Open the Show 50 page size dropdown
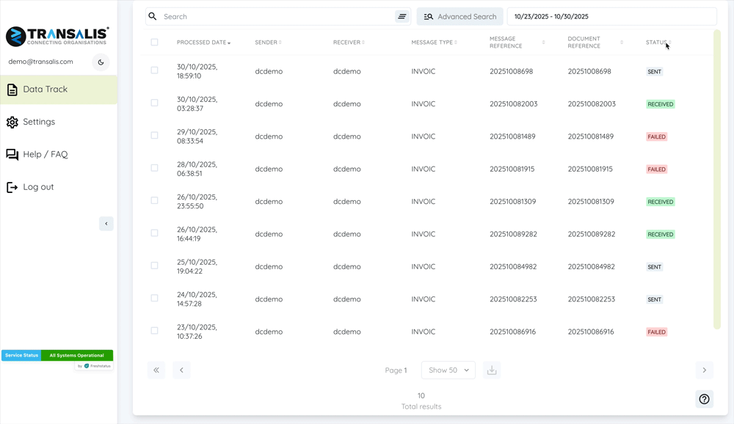This screenshot has width=734, height=424. [448, 370]
